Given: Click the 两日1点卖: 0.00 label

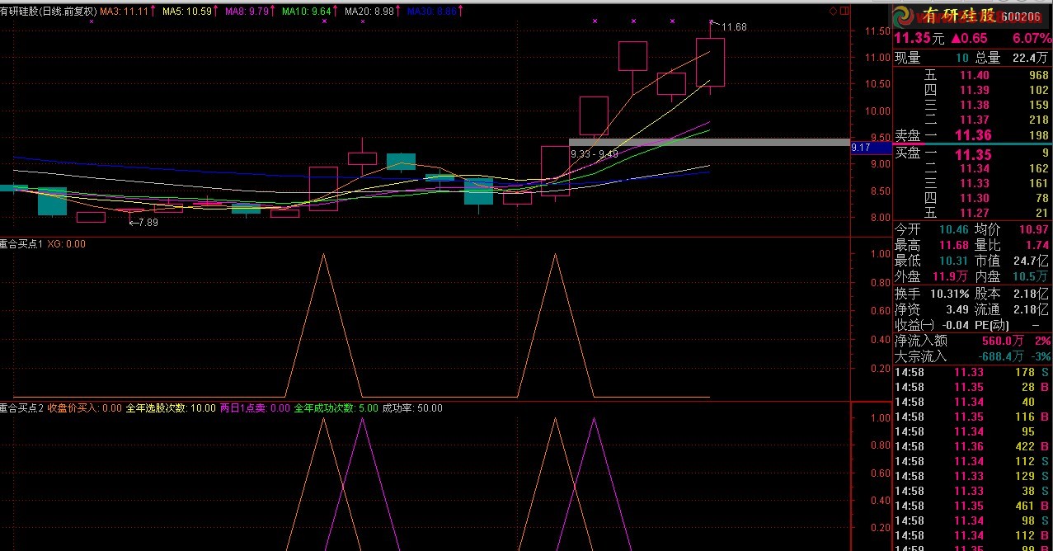Looking at the screenshot, I should click(x=253, y=407).
